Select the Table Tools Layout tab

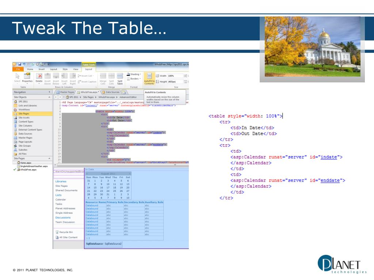pos(88,69)
